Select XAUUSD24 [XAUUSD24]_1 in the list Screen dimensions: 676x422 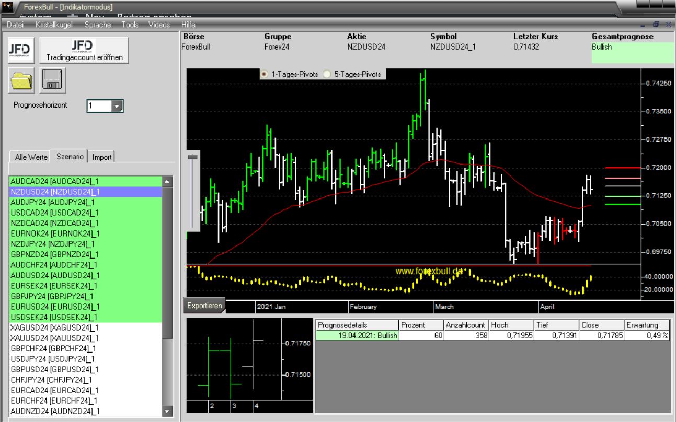(x=86, y=338)
